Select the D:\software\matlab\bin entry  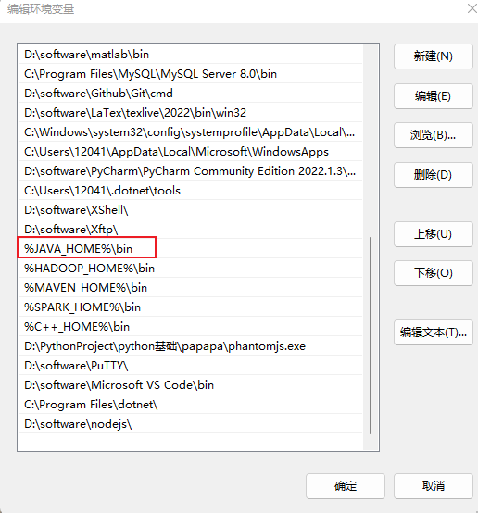point(190,55)
